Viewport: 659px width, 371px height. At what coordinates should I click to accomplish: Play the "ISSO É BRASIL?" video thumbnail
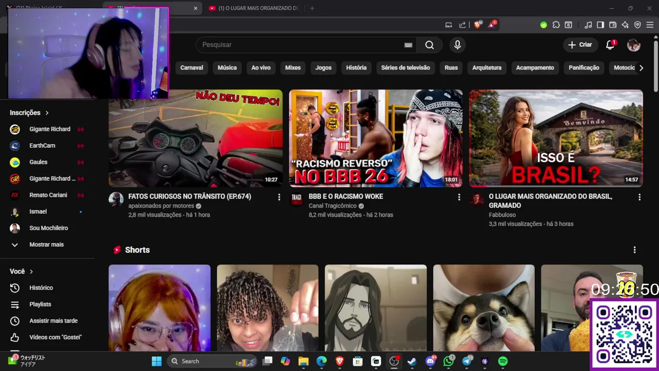point(556,138)
